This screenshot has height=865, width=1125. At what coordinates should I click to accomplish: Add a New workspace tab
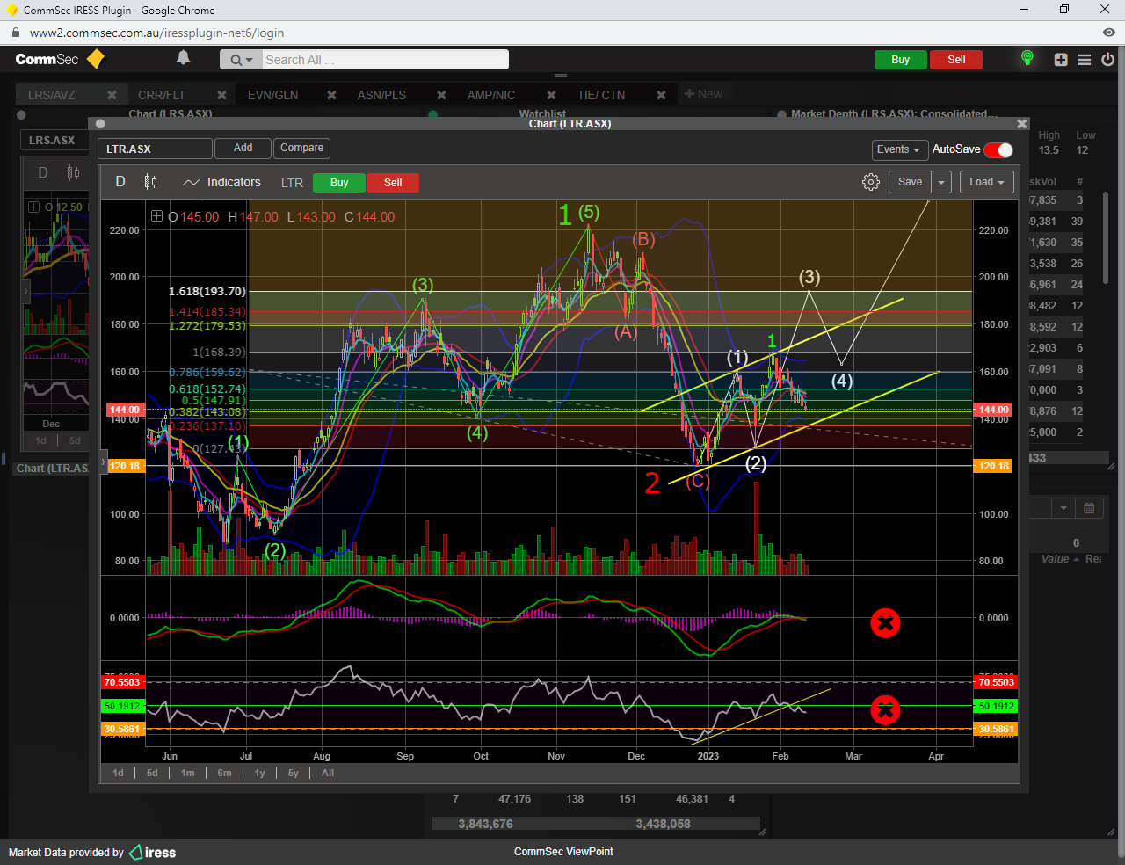click(703, 94)
